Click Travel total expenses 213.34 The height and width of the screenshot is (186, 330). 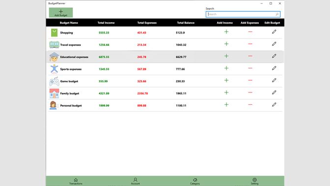141,45
